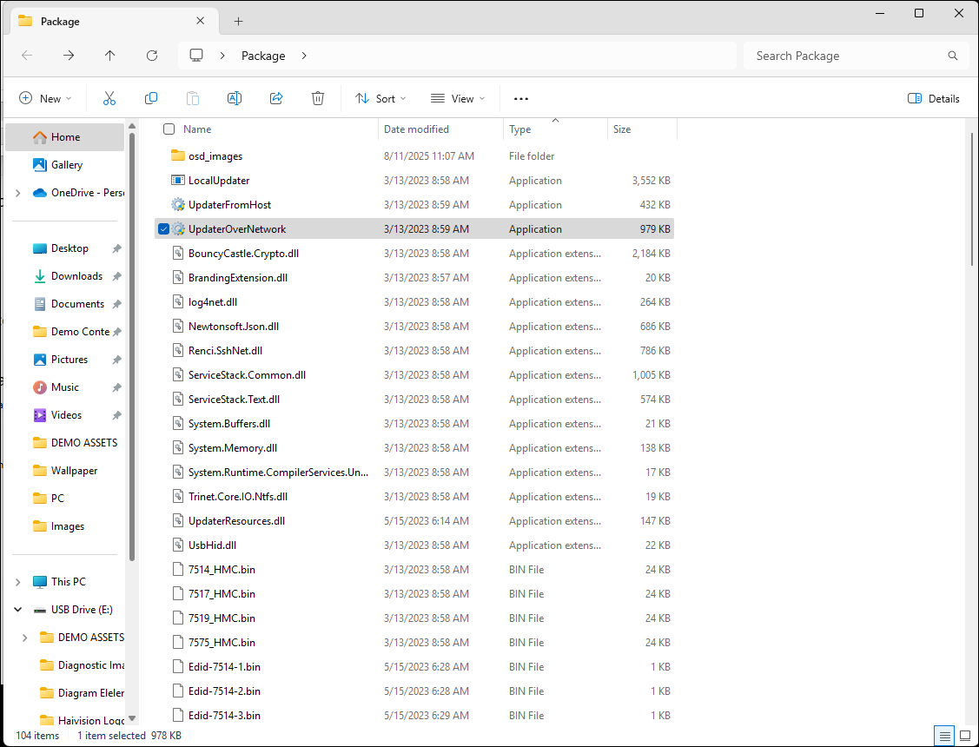
Task: Open a new tab
Action: (239, 21)
